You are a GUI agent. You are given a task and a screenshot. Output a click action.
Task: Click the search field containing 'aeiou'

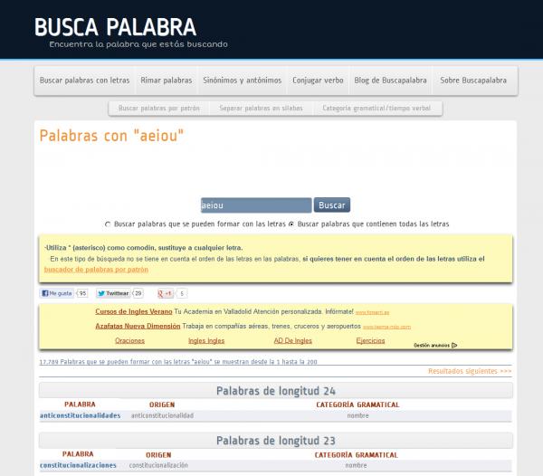tap(255, 205)
